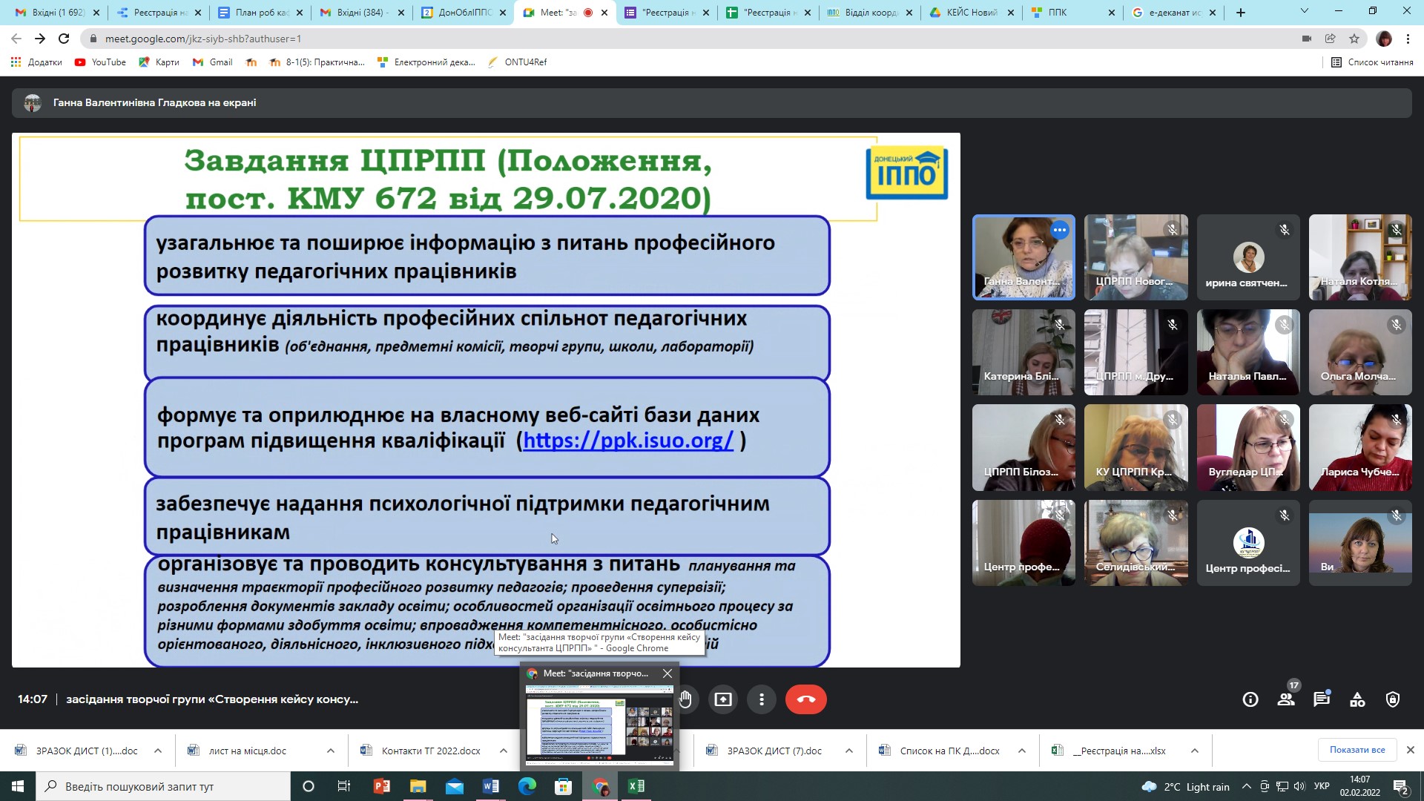Screen dimensions: 1424x801
Task: Open Microsoft Edge from the taskbar
Action: [527, 786]
